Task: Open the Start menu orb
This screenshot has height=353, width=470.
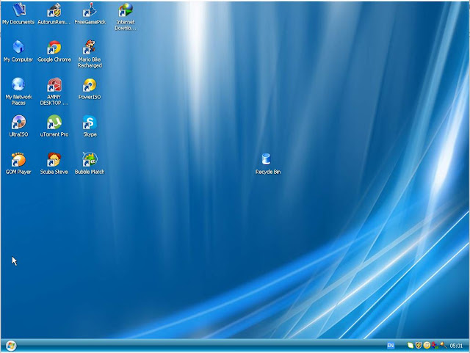Action: (x=11, y=346)
